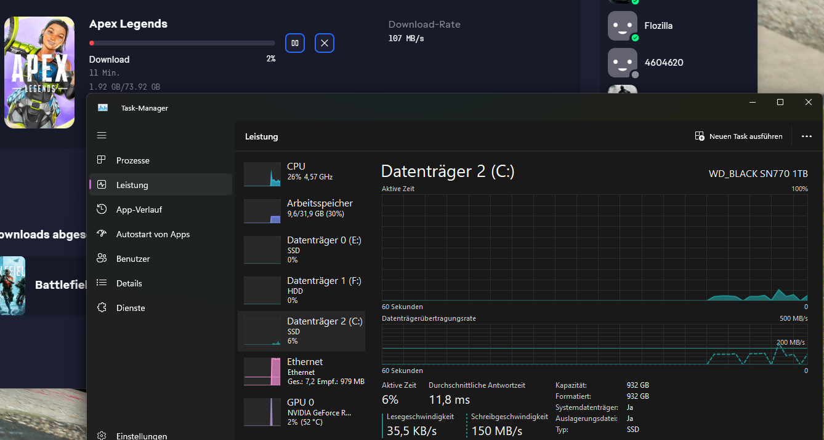824x440 pixels.
Task: Open the Prozesse page
Action: [x=161, y=160]
